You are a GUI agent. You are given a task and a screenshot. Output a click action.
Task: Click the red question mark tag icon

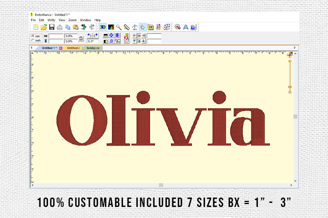[126, 38]
